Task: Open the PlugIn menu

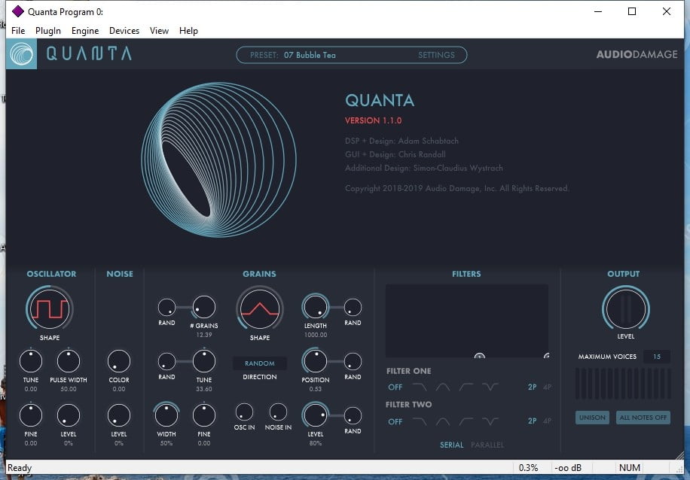Action: pyautogui.click(x=48, y=31)
